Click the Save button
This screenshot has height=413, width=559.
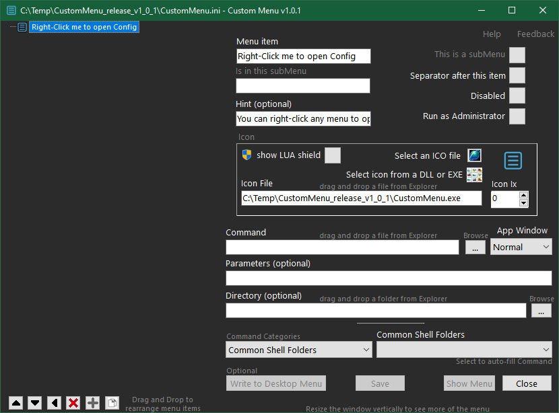[x=380, y=383]
